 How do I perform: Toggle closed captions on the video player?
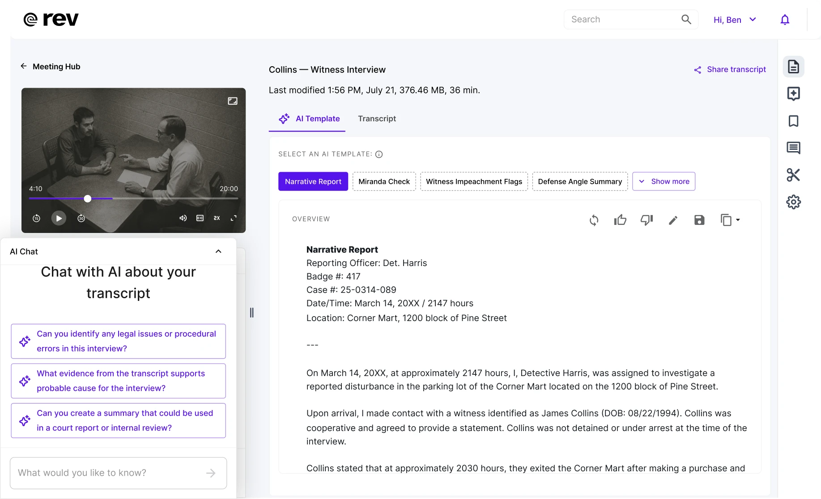(x=200, y=218)
